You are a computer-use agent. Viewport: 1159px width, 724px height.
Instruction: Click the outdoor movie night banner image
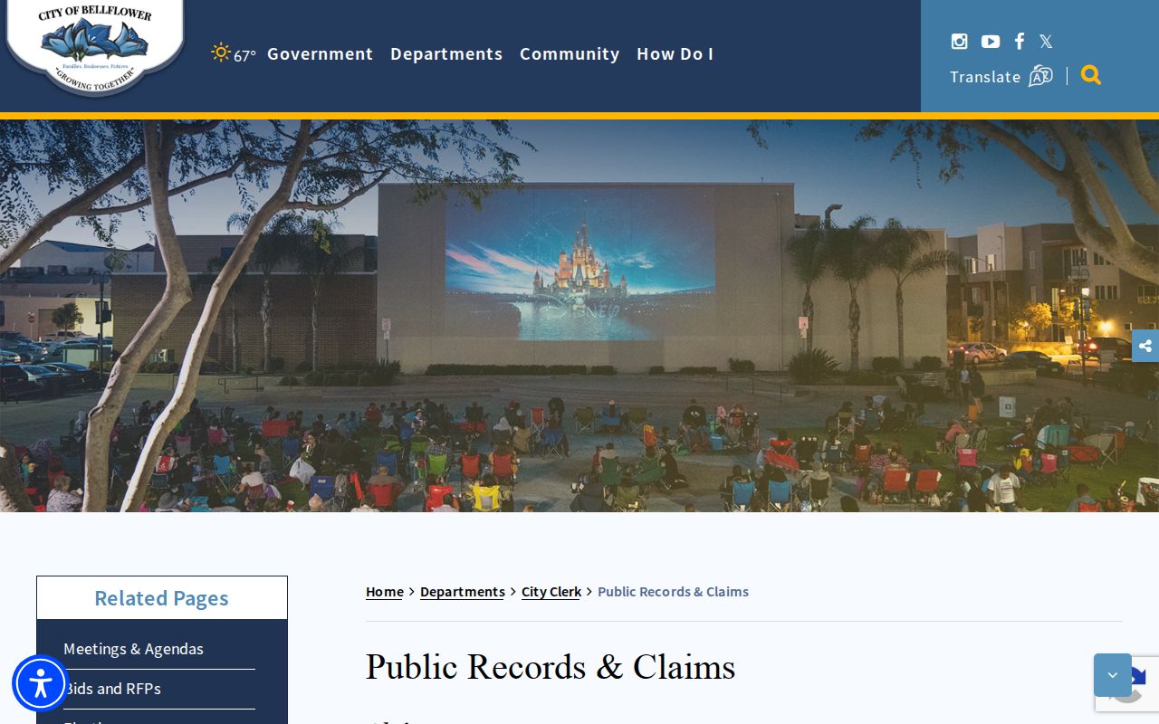(579, 316)
